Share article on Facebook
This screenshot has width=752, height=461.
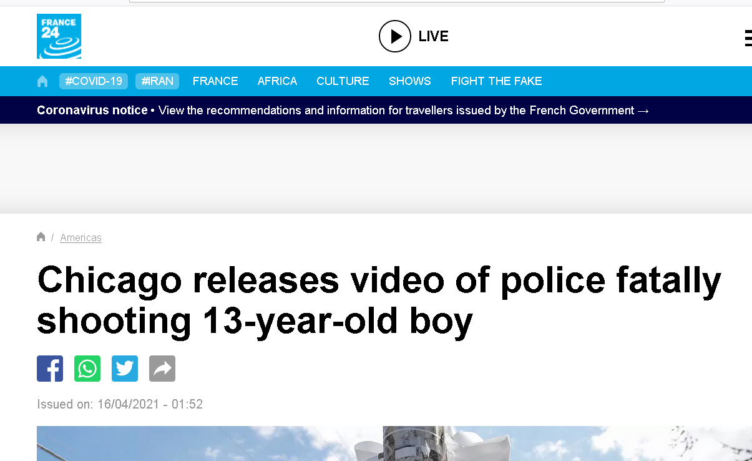coord(50,369)
